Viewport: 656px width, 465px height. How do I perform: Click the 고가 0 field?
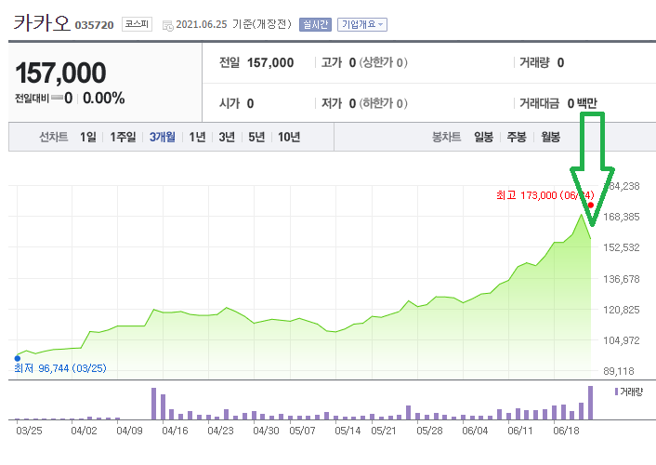338,63
